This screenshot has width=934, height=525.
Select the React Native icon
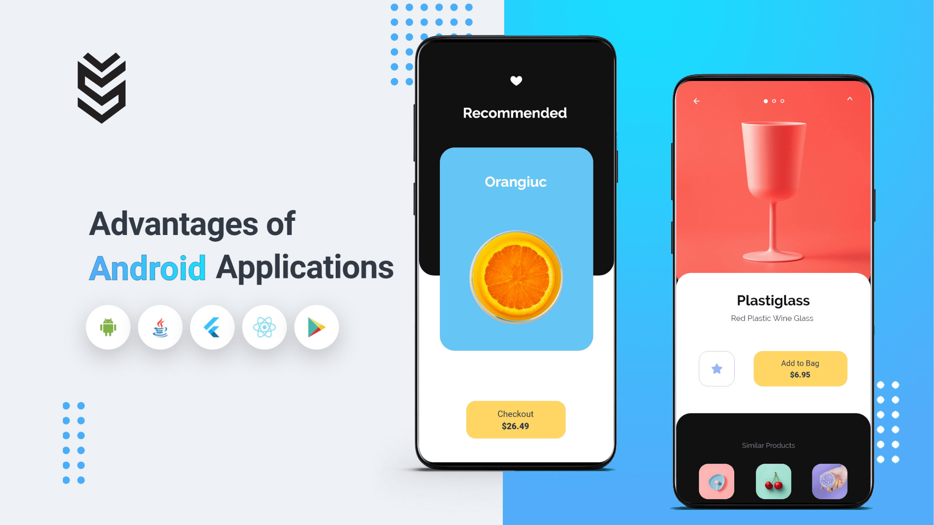(264, 327)
